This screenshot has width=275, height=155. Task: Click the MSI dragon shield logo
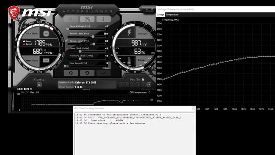tap(14, 12)
